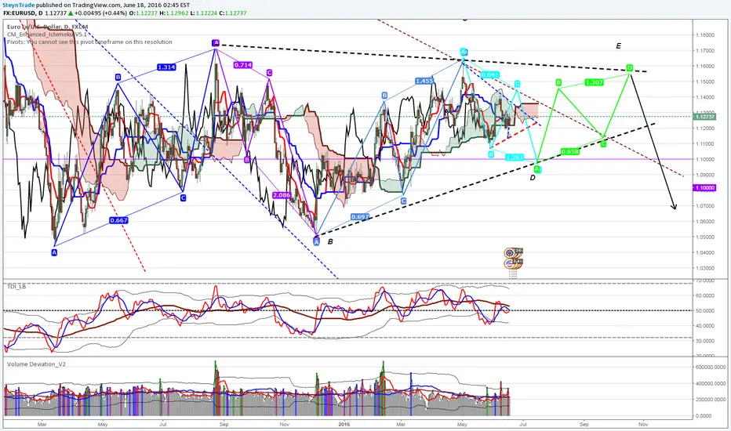This screenshot has height=431, width=731.
Task: Select the purple 2.086 ratio label
Action: click(x=282, y=195)
